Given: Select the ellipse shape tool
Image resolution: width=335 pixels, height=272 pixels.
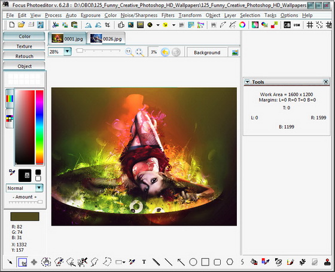Looking at the screenshot, I should pos(193,262).
